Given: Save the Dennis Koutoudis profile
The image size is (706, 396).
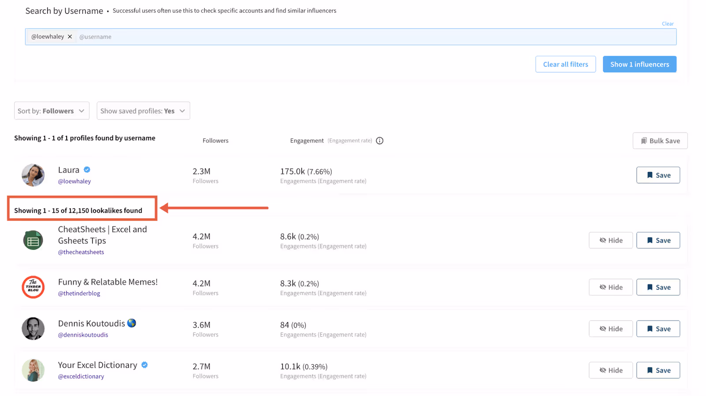Looking at the screenshot, I should click(658, 329).
